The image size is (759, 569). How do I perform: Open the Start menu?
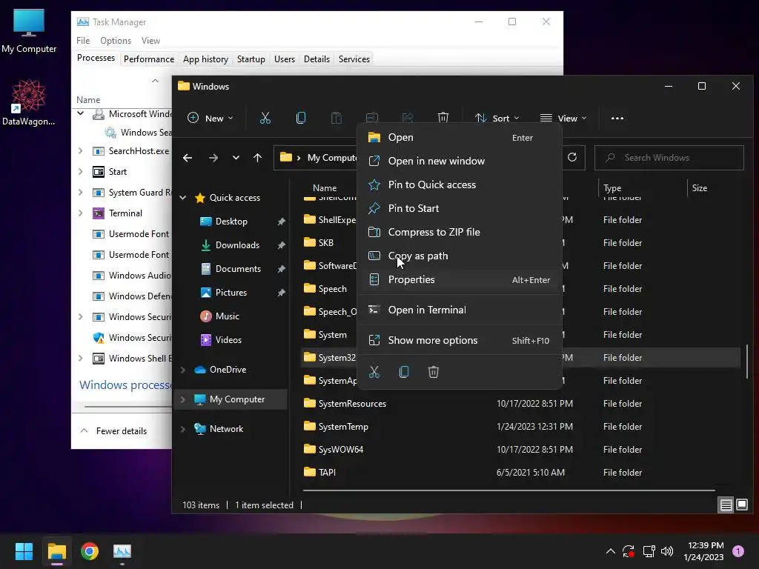[24, 551]
